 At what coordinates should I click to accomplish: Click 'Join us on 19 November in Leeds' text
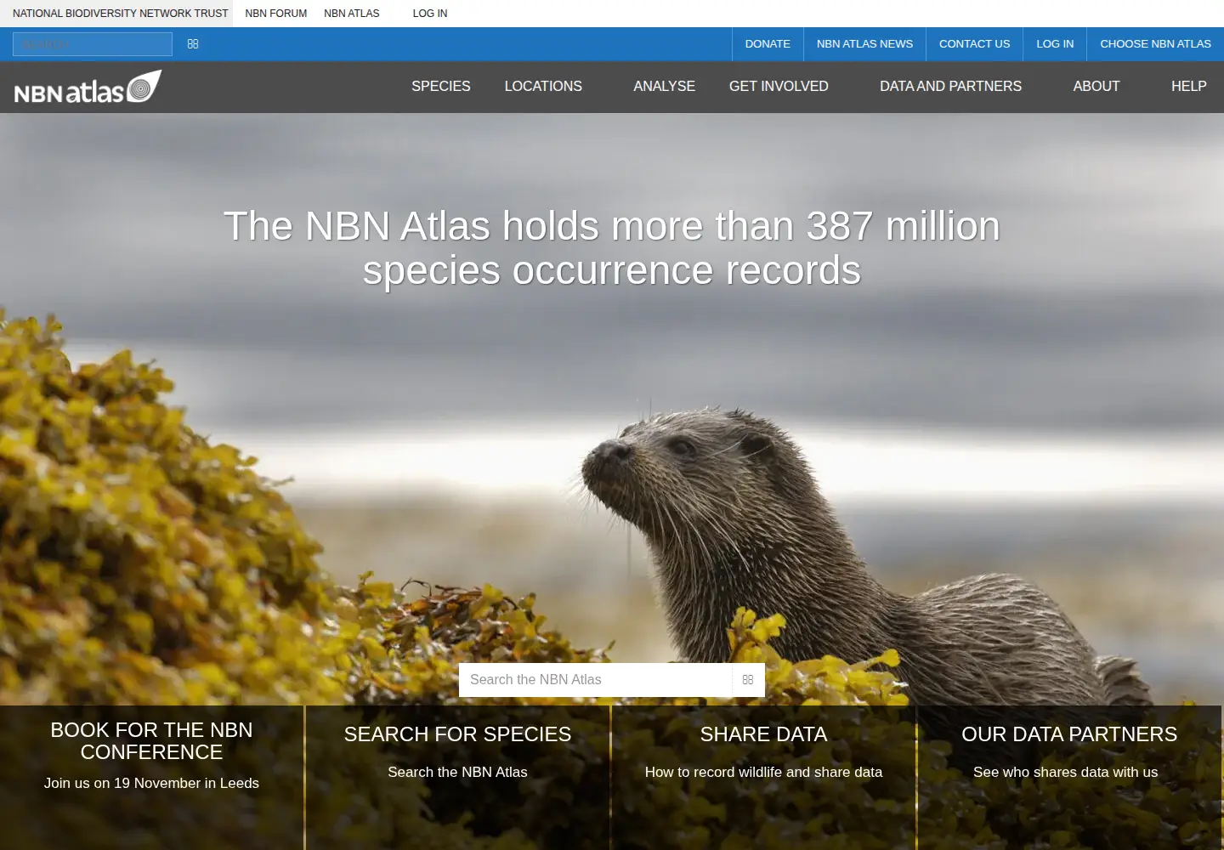pos(151,784)
